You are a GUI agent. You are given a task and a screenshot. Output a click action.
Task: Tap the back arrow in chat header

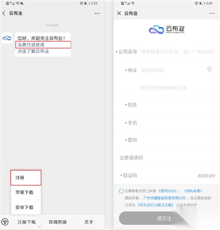click(x=4, y=13)
